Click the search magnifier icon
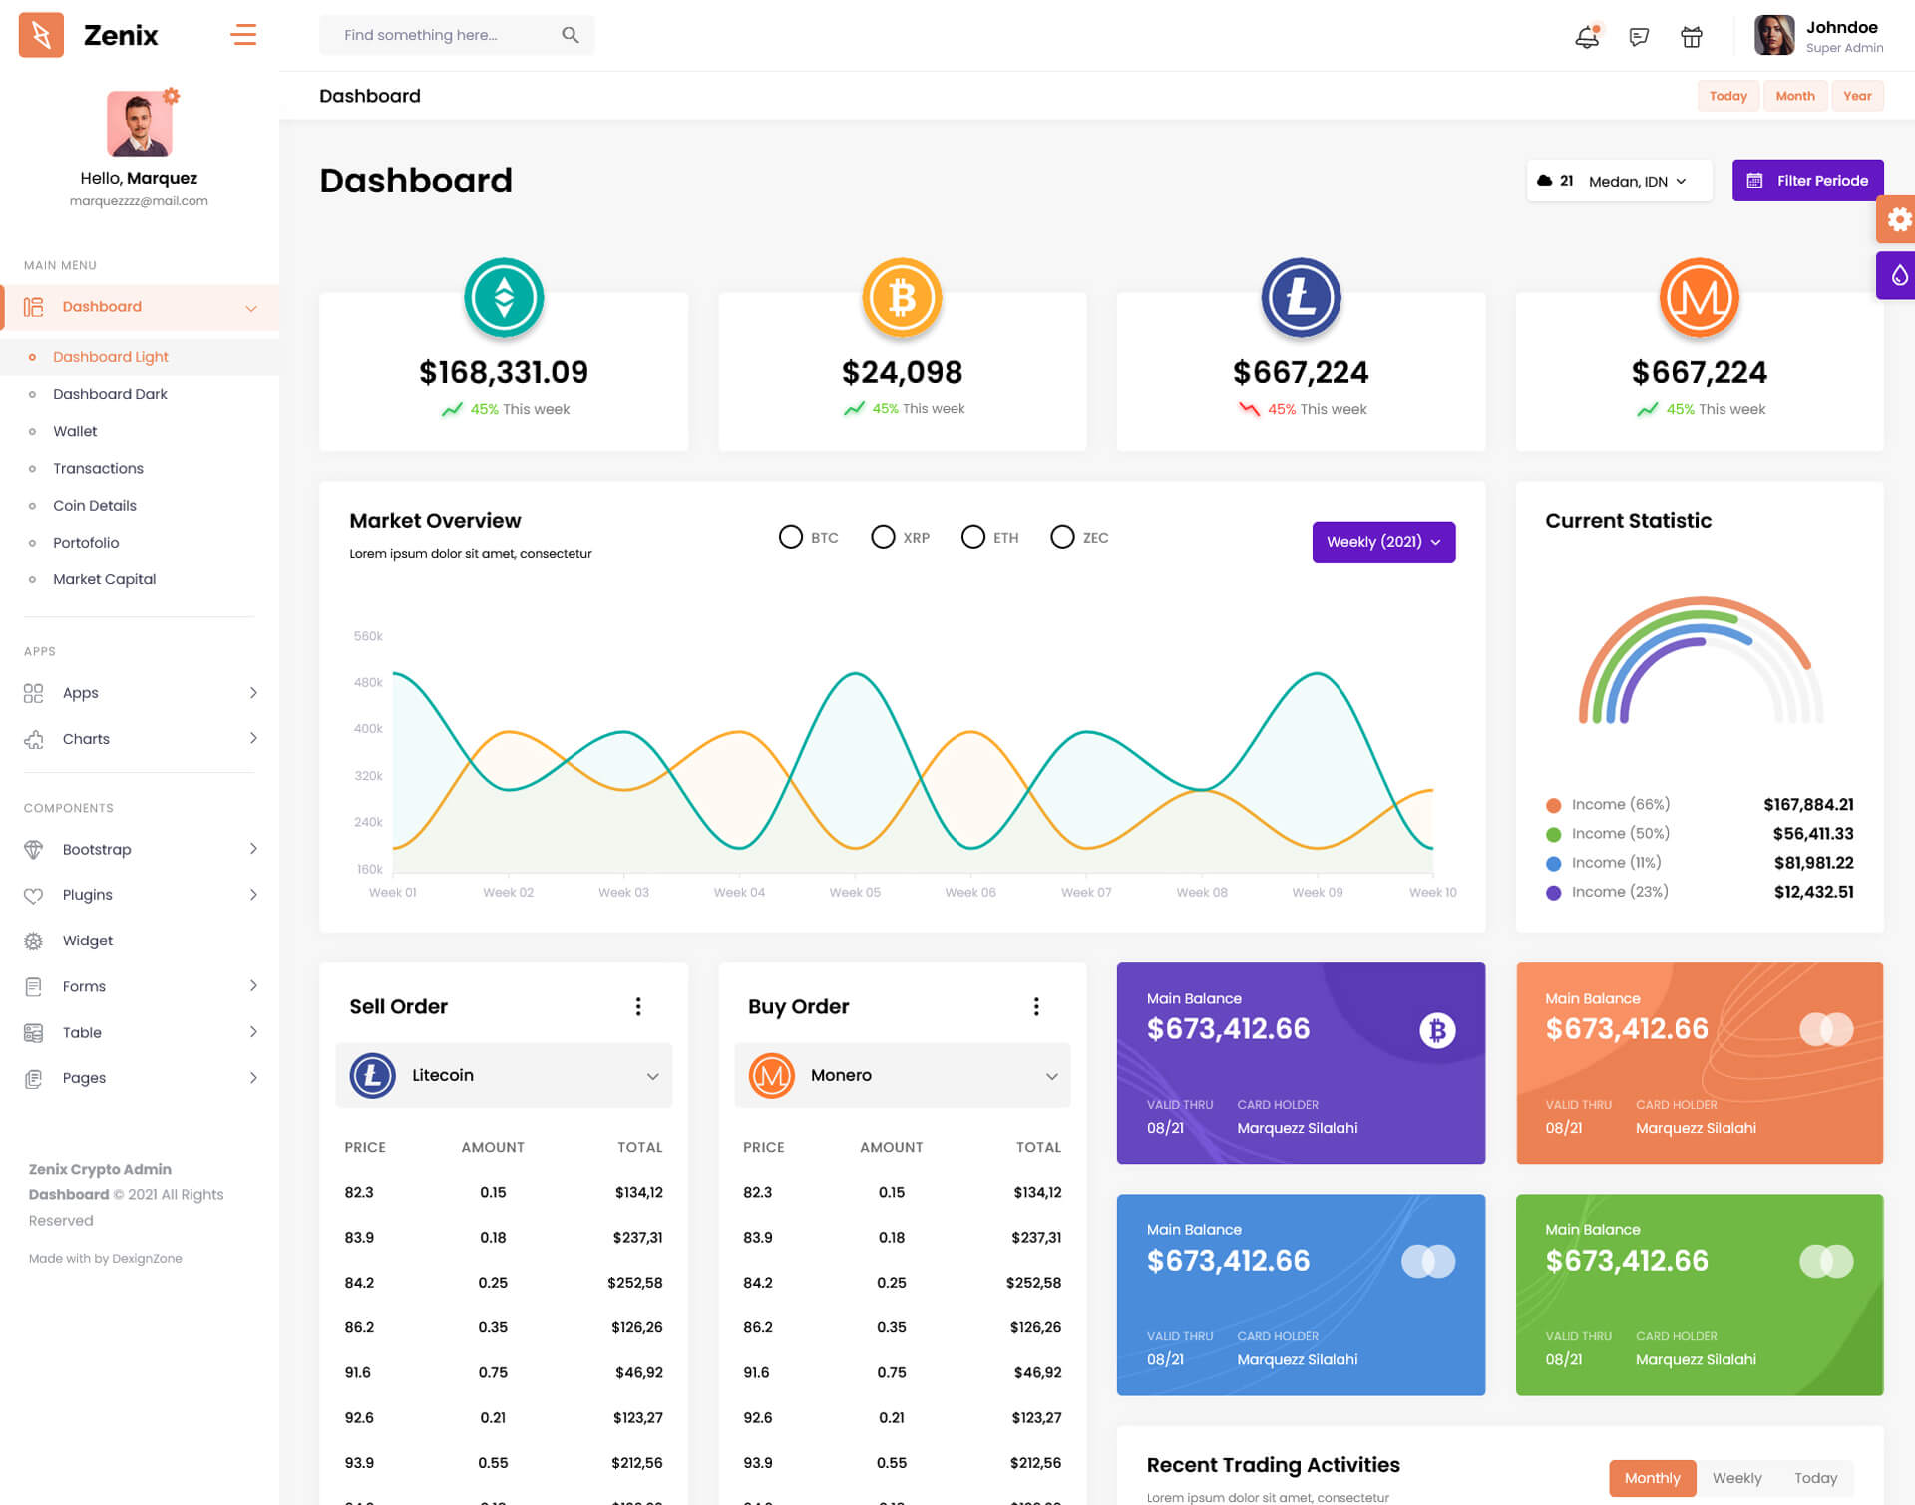This screenshot has width=1915, height=1505. 570,35
